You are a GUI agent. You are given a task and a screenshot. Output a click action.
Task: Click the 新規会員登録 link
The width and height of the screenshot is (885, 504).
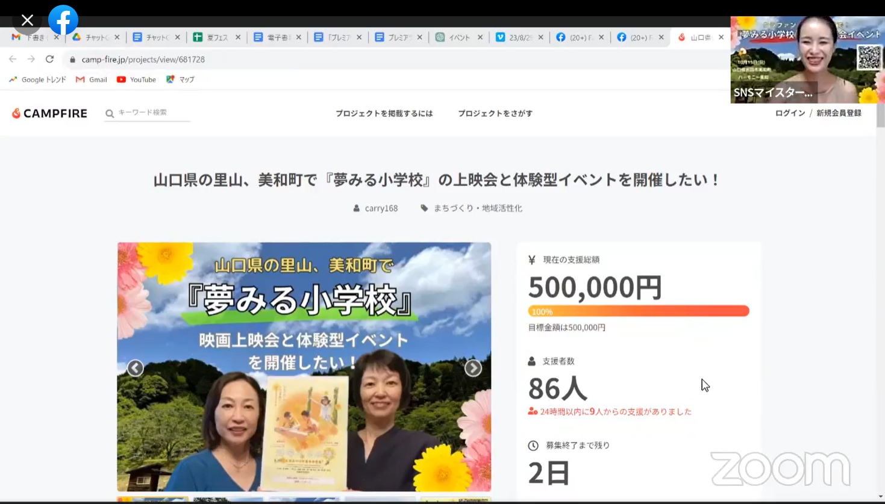click(x=839, y=113)
